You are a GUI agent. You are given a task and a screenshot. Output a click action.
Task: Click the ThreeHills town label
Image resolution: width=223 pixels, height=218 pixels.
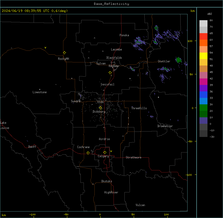click(x=139, y=108)
